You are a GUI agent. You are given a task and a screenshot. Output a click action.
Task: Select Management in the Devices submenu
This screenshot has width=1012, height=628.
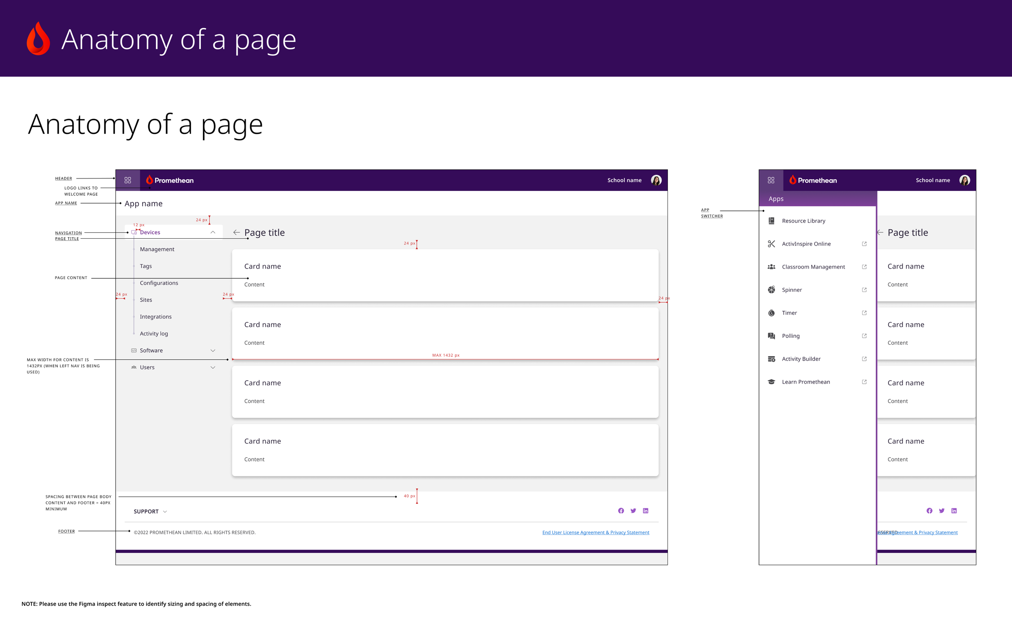pyautogui.click(x=157, y=249)
